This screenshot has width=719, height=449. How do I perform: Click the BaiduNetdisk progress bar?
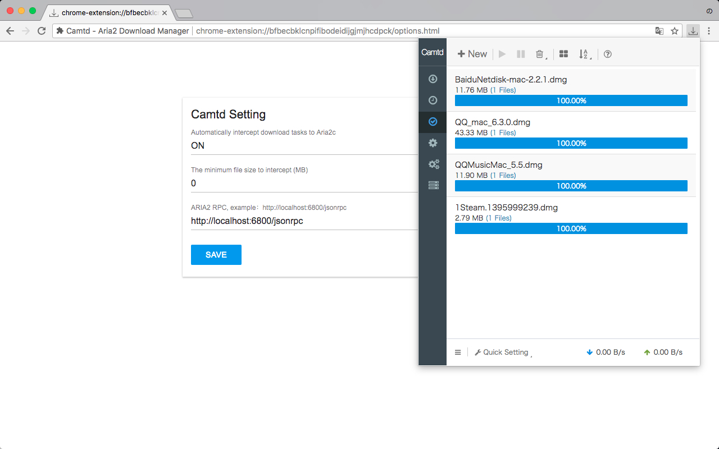[571, 100]
